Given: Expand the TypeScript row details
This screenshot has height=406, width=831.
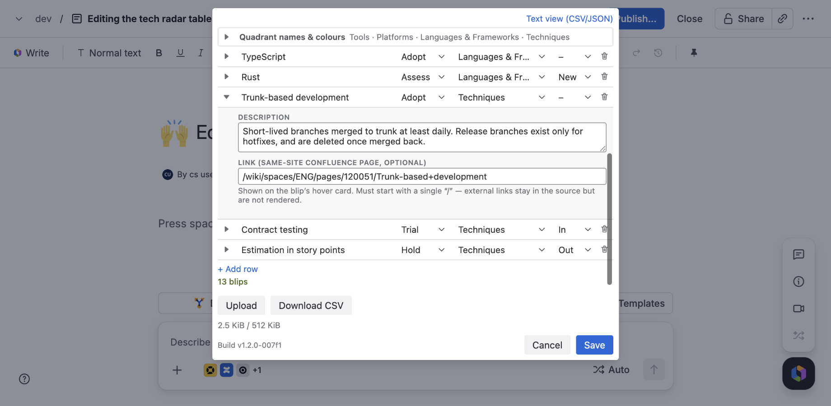Looking at the screenshot, I should point(227,56).
